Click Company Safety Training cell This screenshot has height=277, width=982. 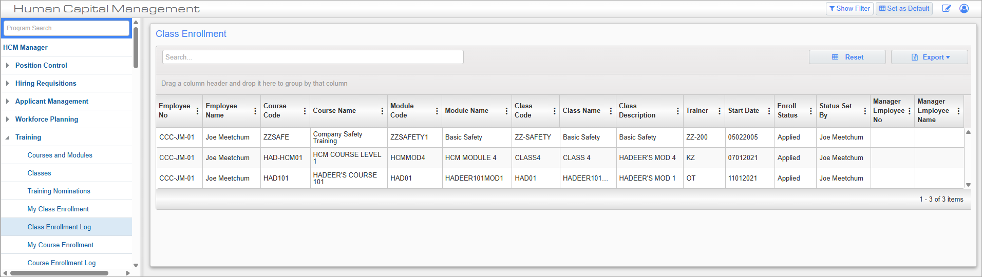coord(349,137)
